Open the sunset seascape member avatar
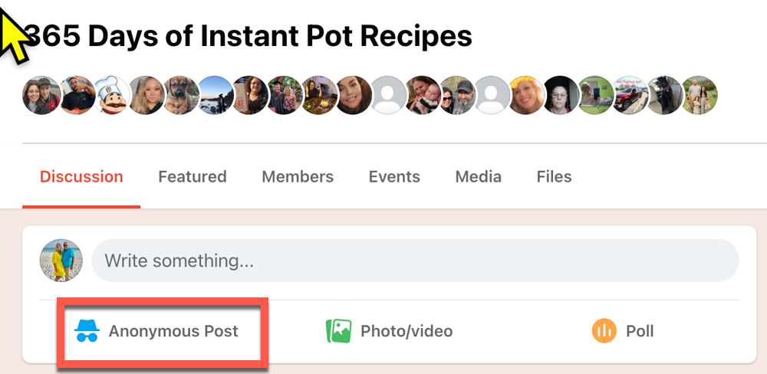 216,95
